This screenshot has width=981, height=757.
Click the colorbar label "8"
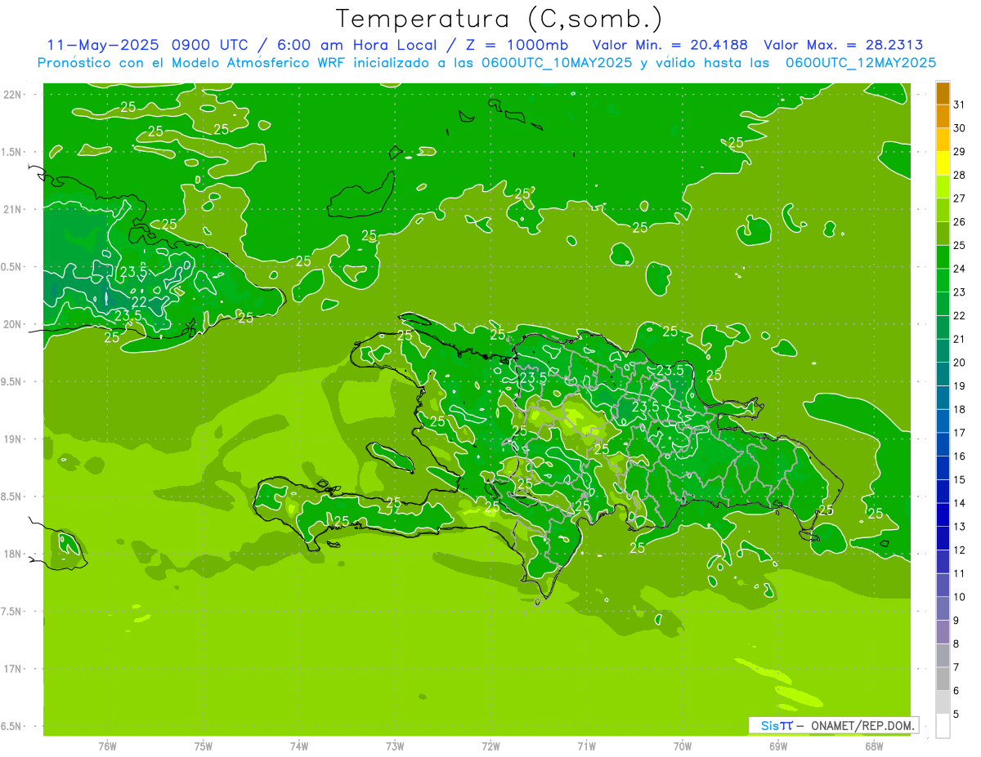(x=956, y=644)
